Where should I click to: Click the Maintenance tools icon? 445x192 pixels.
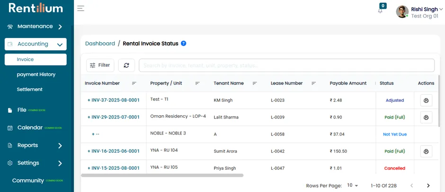coord(10,27)
